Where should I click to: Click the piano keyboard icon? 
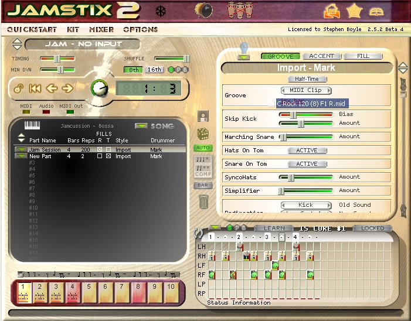coord(32,125)
